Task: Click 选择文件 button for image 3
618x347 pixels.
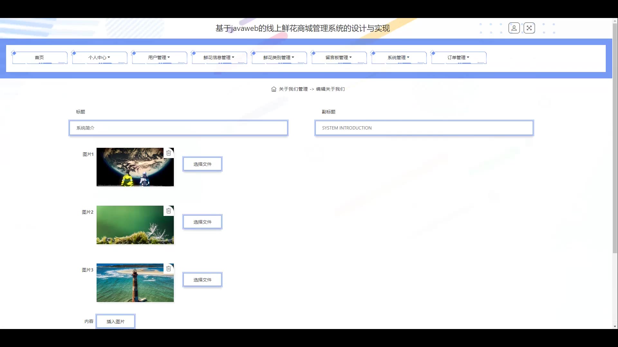Action: coord(202,280)
